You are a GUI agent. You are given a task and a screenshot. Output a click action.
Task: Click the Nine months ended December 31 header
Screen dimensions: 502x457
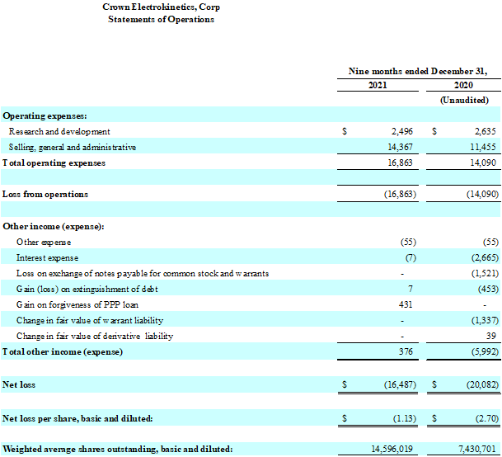point(418,71)
